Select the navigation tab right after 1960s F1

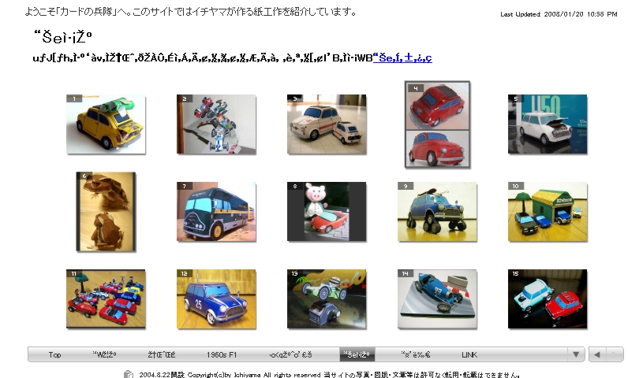point(291,354)
